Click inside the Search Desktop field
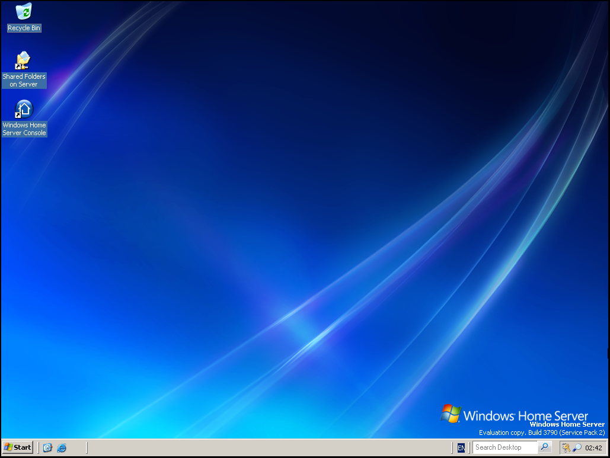 click(505, 447)
